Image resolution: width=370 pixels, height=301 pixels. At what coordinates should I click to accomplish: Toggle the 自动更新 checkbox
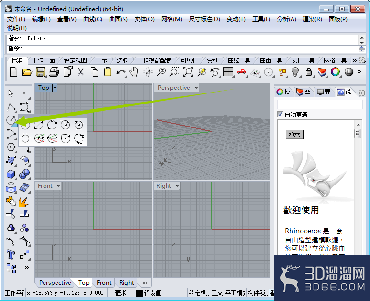coord(280,115)
